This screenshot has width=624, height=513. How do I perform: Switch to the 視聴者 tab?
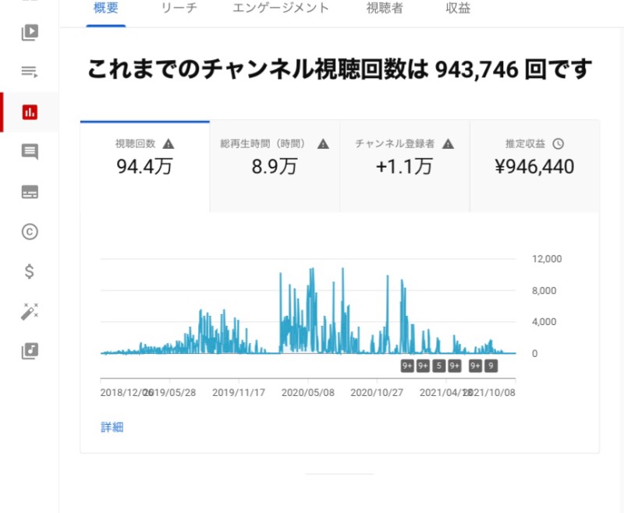385,8
